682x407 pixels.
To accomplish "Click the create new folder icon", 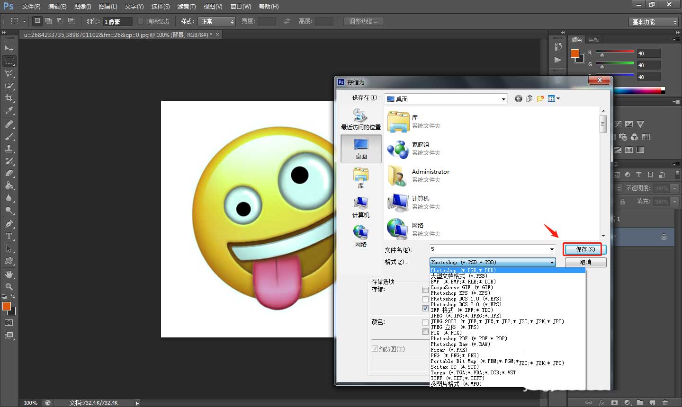I will (x=540, y=98).
